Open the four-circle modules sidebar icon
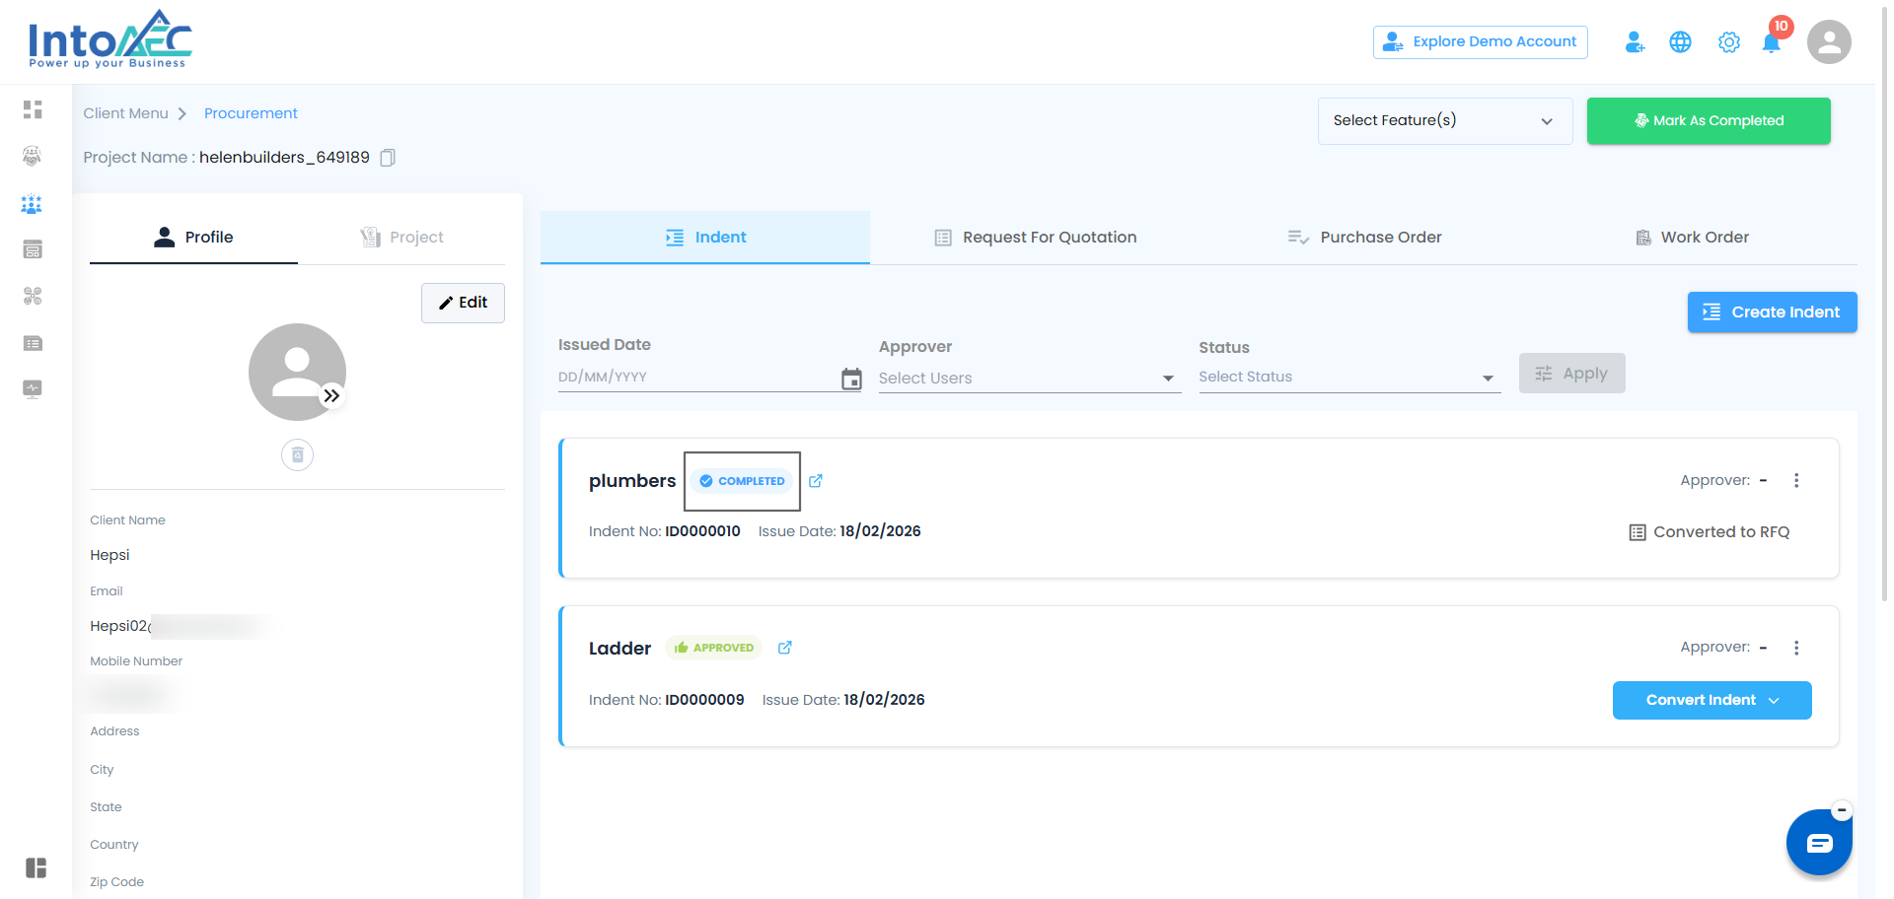 pos(33,296)
